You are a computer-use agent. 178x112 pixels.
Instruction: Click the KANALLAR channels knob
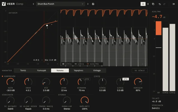point(67,100)
